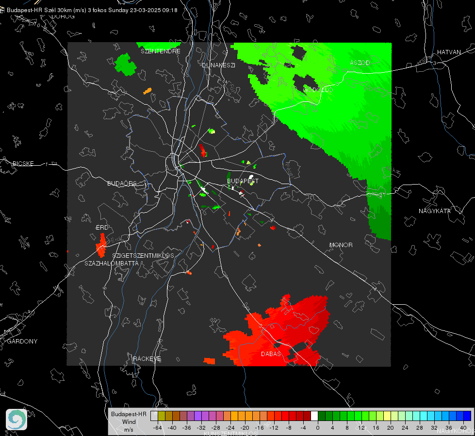Click the DUNAKESZI label
This screenshot has height=436, width=475.
point(218,65)
